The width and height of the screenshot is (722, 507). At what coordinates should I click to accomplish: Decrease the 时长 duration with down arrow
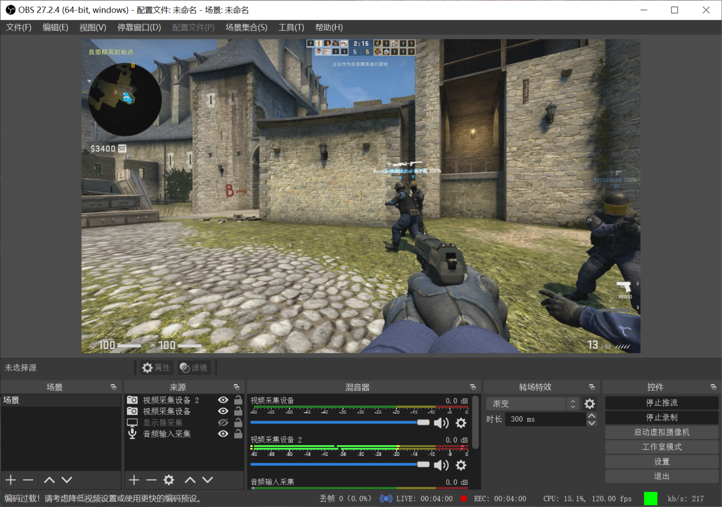[592, 423]
